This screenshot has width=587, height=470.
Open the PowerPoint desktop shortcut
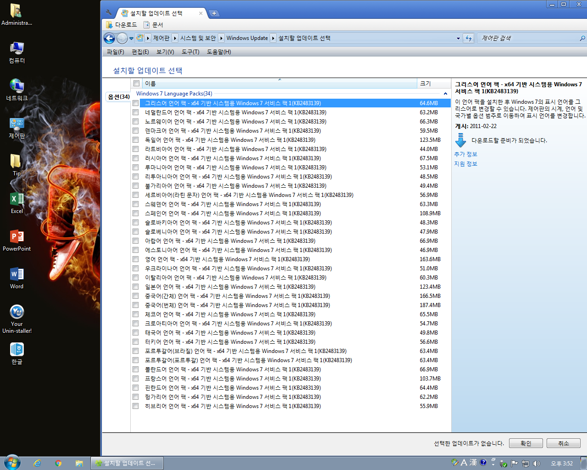[x=17, y=241]
